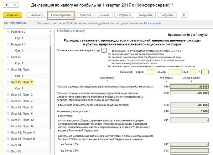Select Лист 02. Прил. 4 item

[22, 101]
